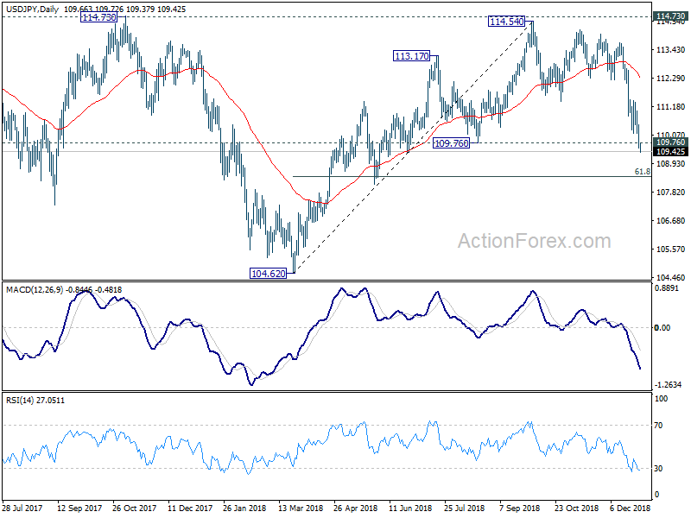Click the RSI 100 scale label

(x=661, y=399)
